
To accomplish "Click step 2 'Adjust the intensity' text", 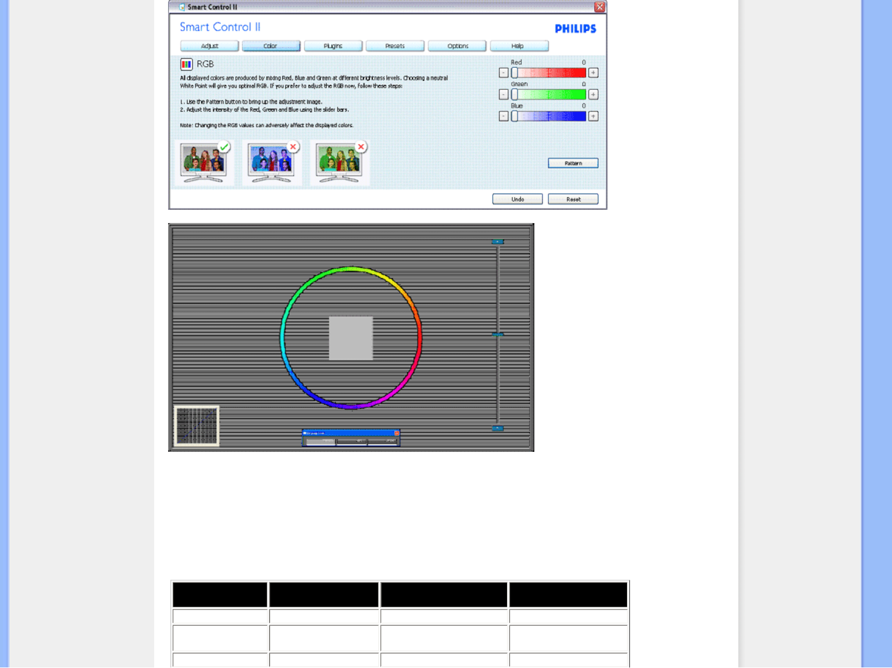I will (264, 110).
